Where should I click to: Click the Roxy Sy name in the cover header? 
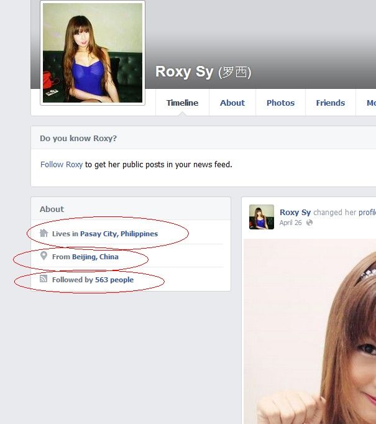(184, 71)
